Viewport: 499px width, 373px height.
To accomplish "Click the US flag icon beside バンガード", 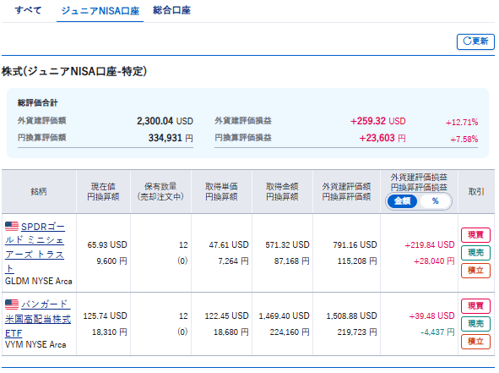I will [x=12, y=304].
